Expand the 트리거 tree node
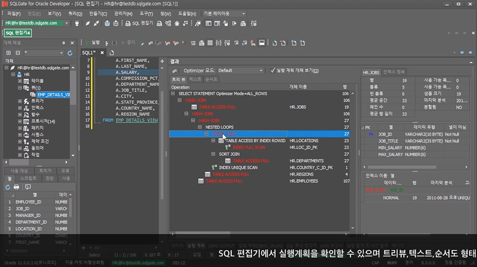The width and height of the screenshot is (477, 267). coord(20,101)
